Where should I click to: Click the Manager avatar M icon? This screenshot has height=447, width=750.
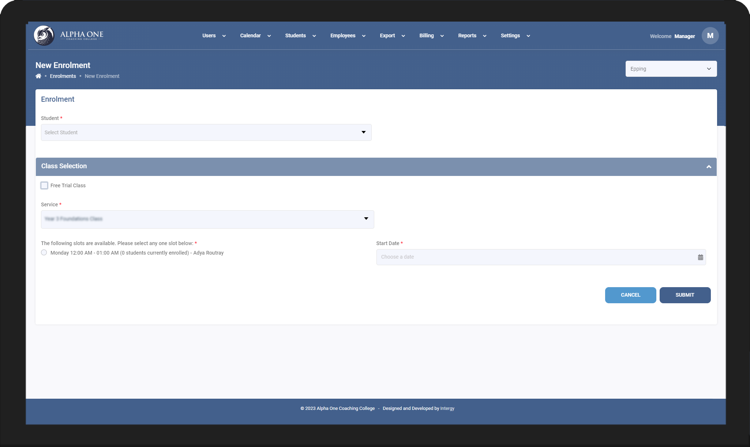(710, 35)
